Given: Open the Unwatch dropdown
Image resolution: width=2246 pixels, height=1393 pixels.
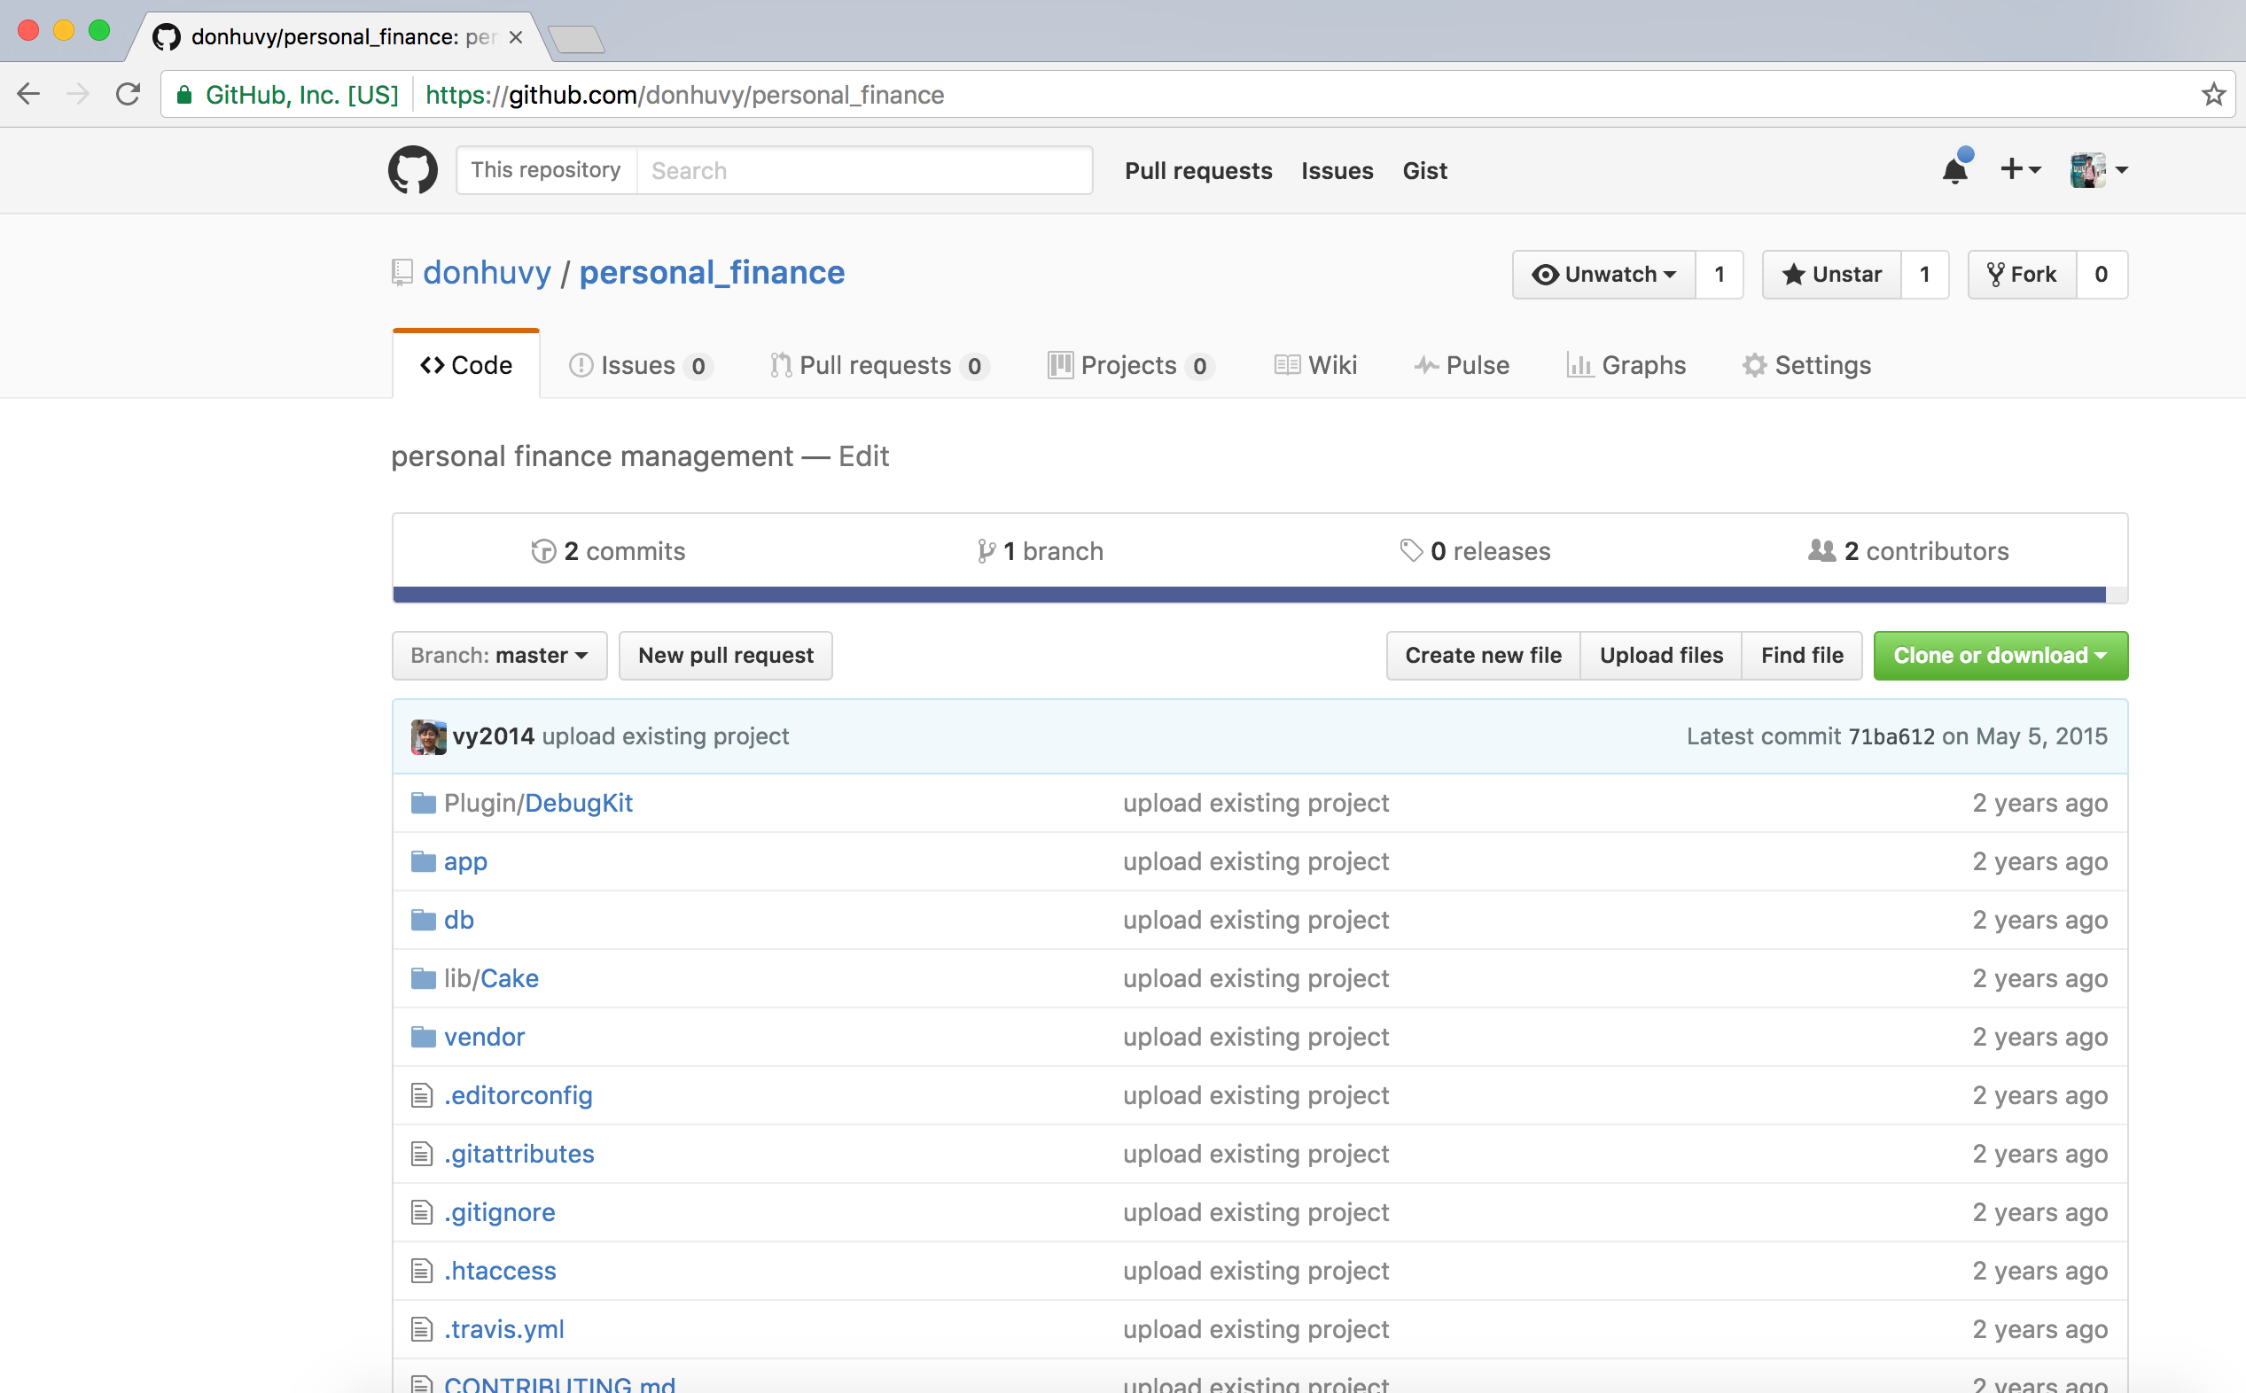Looking at the screenshot, I should pyautogui.click(x=1604, y=275).
